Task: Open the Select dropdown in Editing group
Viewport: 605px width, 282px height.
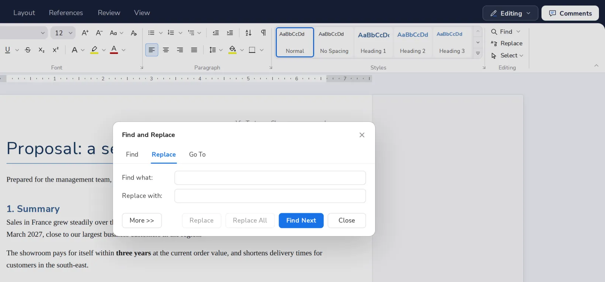Action: (507, 55)
